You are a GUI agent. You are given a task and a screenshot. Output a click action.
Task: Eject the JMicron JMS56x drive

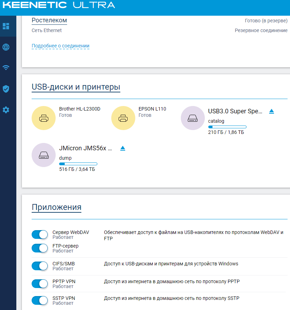123,148
